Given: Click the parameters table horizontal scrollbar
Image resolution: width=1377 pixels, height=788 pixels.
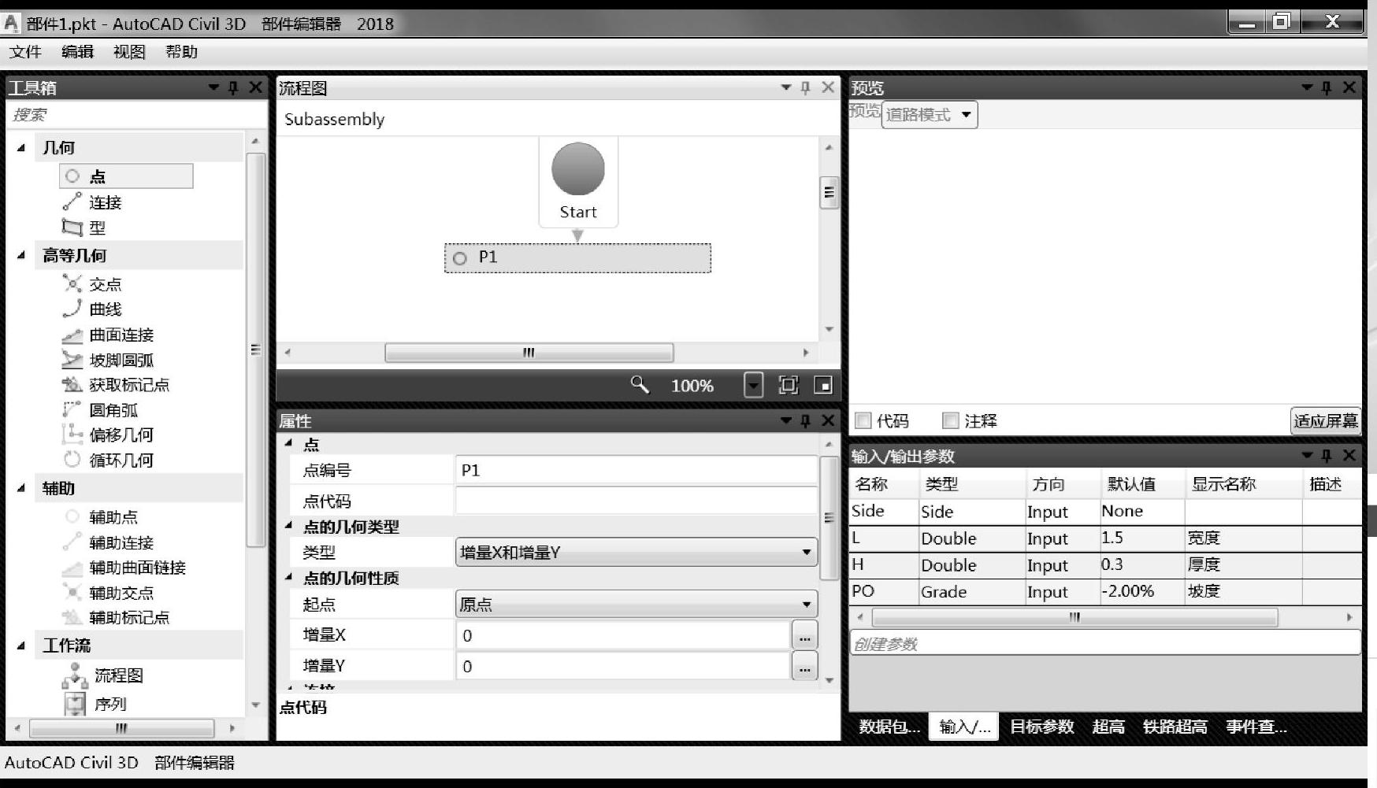Looking at the screenshot, I should tap(1075, 617).
